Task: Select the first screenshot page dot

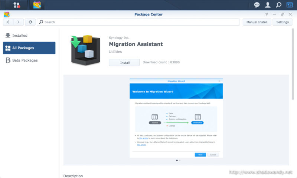Action: (x=177, y=161)
